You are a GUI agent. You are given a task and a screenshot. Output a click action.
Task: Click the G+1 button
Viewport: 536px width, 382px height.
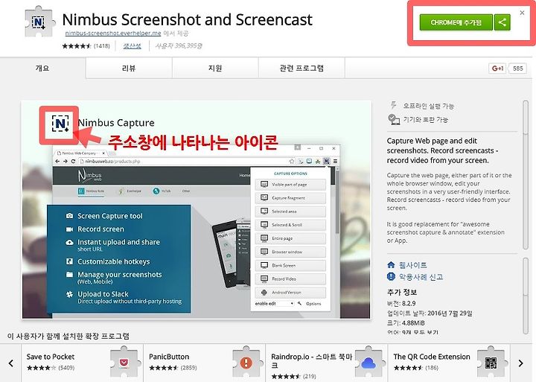click(x=497, y=69)
